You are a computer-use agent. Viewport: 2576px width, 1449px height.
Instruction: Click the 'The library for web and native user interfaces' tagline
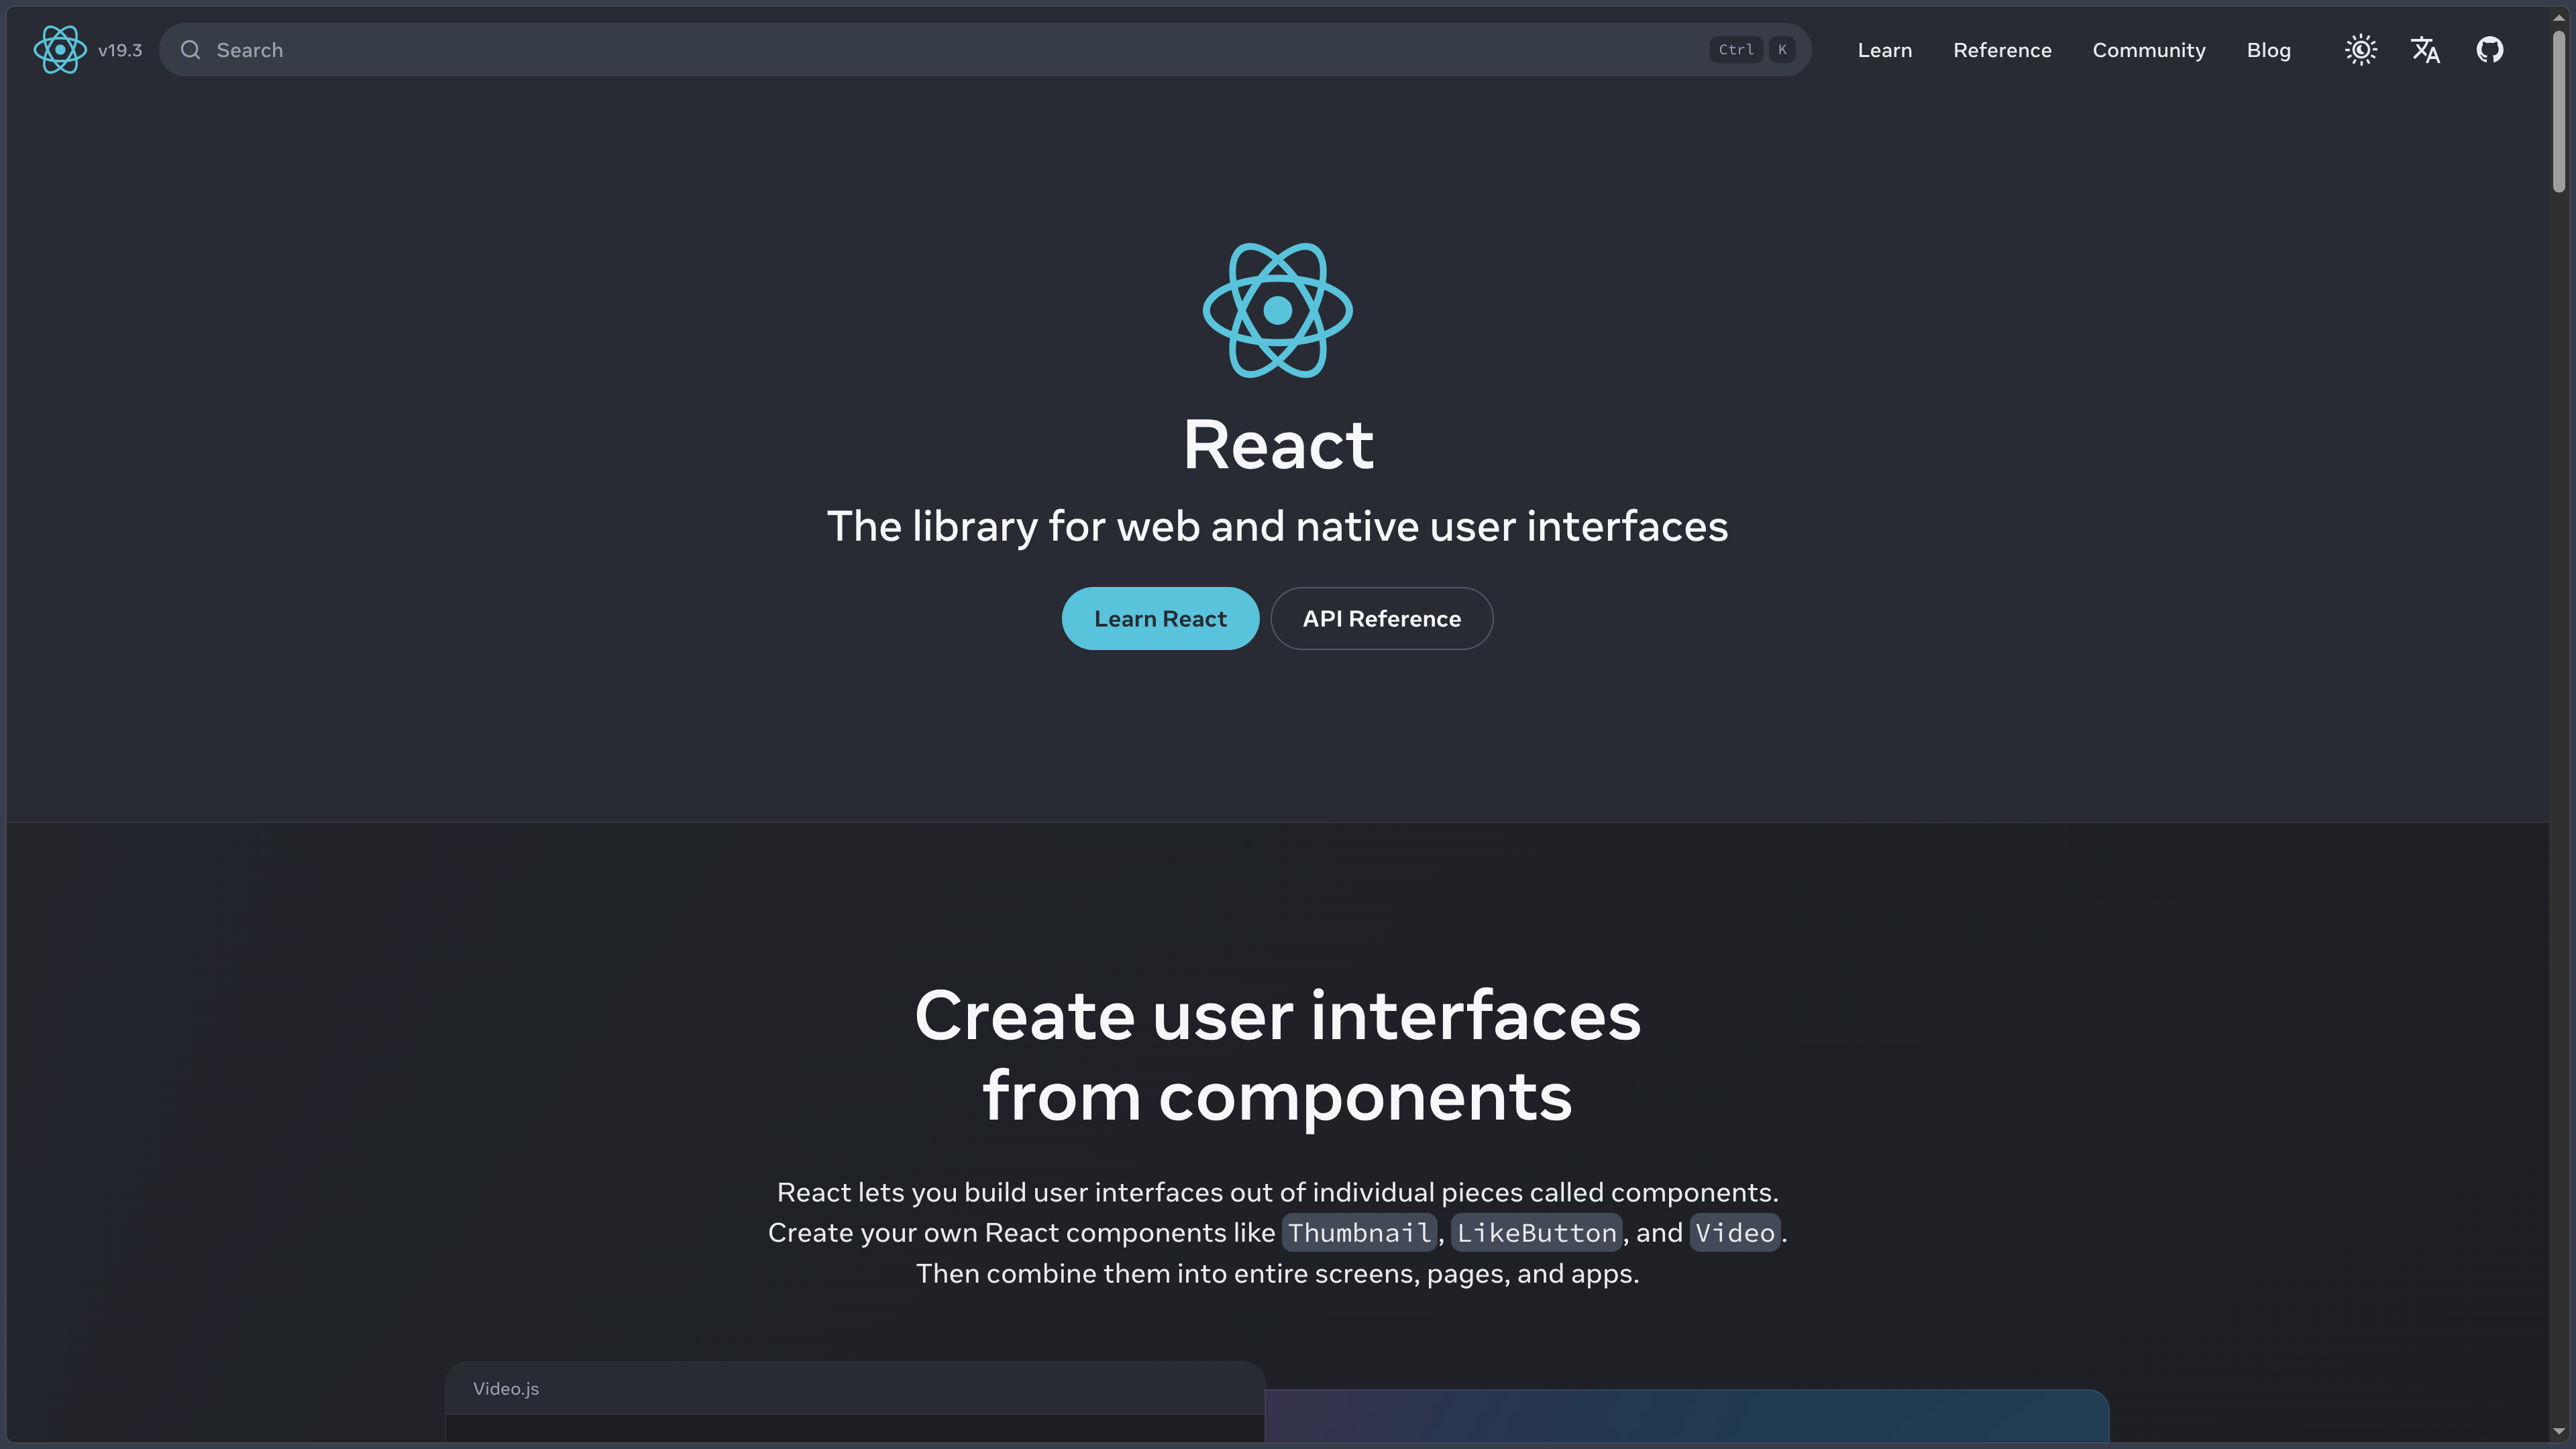tap(1277, 526)
